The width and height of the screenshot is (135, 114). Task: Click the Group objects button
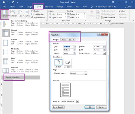[123, 14]
